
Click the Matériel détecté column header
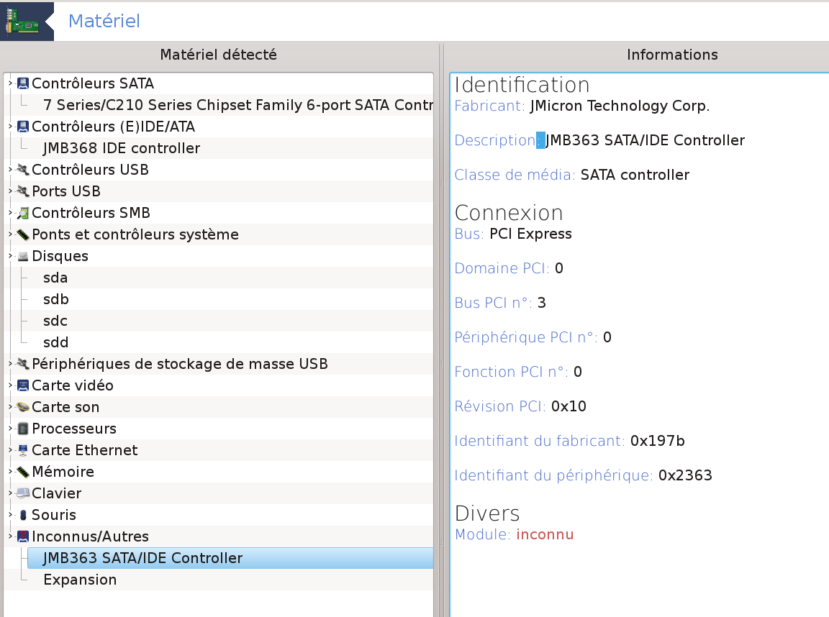tap(218, 55)
